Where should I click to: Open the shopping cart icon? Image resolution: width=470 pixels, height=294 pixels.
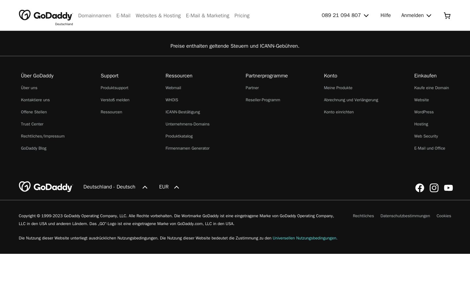click(x=447, y=16)
